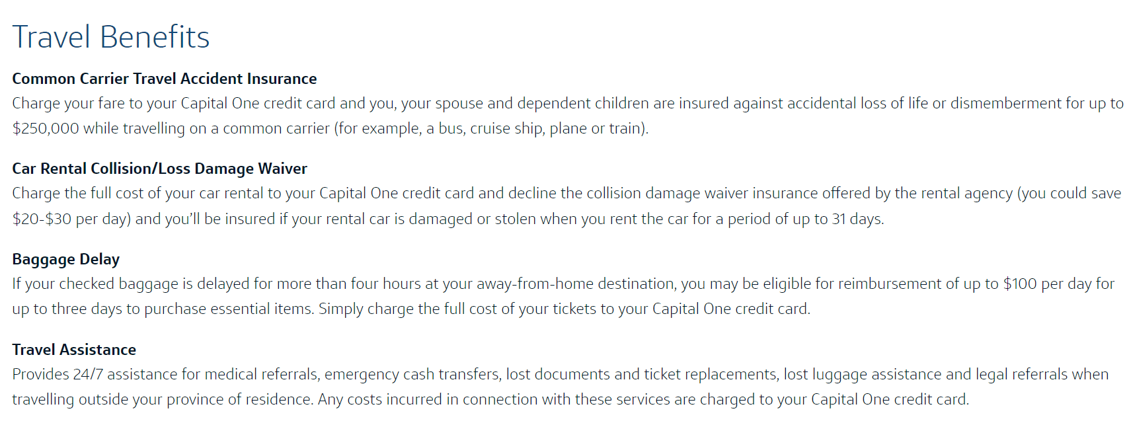Screen dimensions: 1127x427
Task: Click the Travel Assistance heading
Action: click(74, 350)
